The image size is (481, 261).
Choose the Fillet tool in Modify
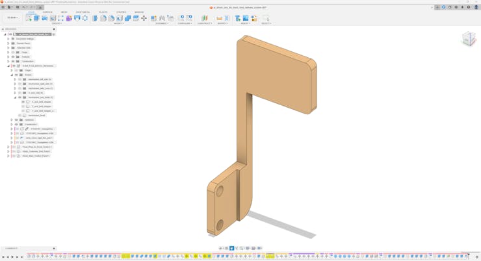[103, 18]
